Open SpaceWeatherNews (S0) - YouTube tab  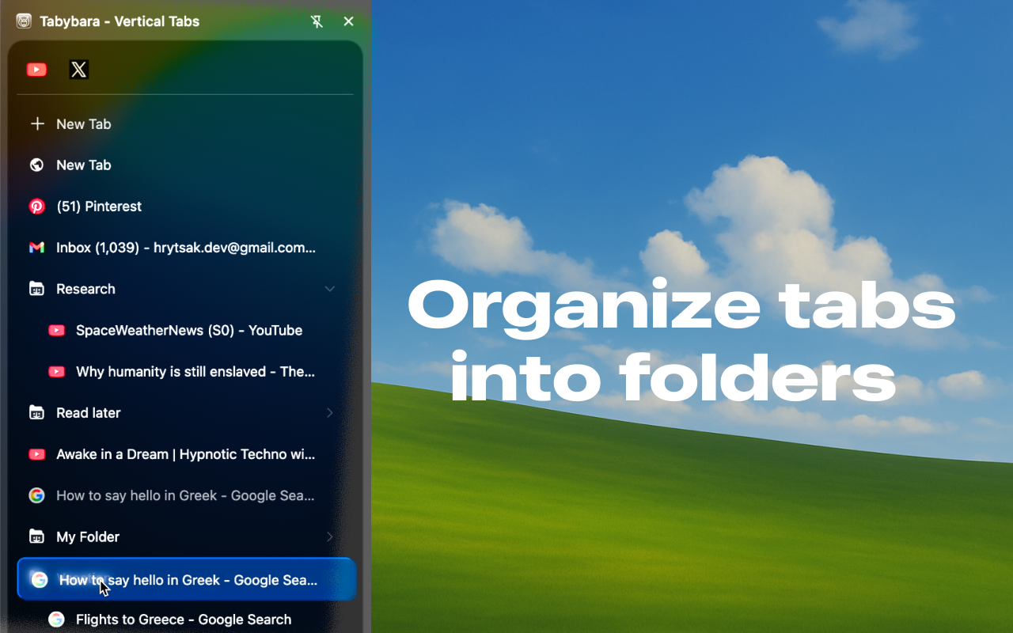pos(185,331)
